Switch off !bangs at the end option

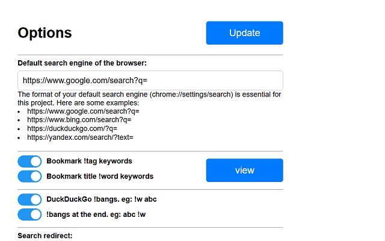[x=29, y=214]
